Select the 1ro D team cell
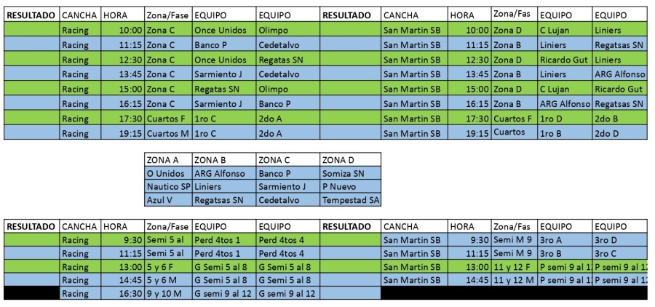Image resolution: width=655 pixels, height=307 pixels. point(565,119)
